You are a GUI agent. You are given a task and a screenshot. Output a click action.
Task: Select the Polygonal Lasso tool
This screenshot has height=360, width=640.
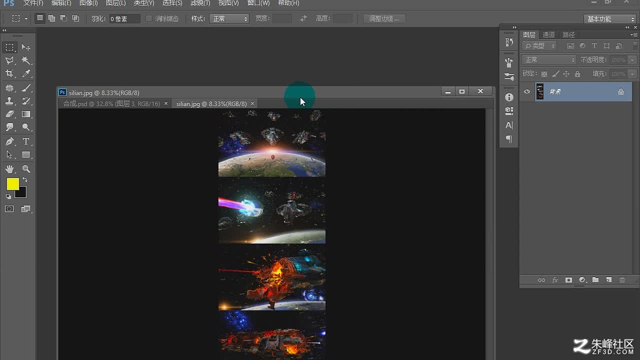(x=9, y=60)
